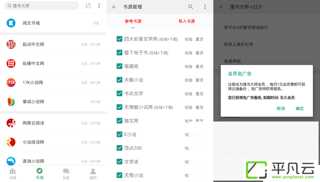Open the overflow menu beside the search box
Image resolution: width=320 pixels, height=182 pixels.
pos(99,6)
